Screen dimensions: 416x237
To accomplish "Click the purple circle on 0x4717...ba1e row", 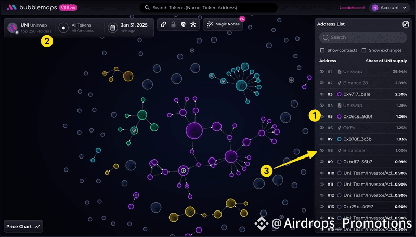I will pos(339,94).
